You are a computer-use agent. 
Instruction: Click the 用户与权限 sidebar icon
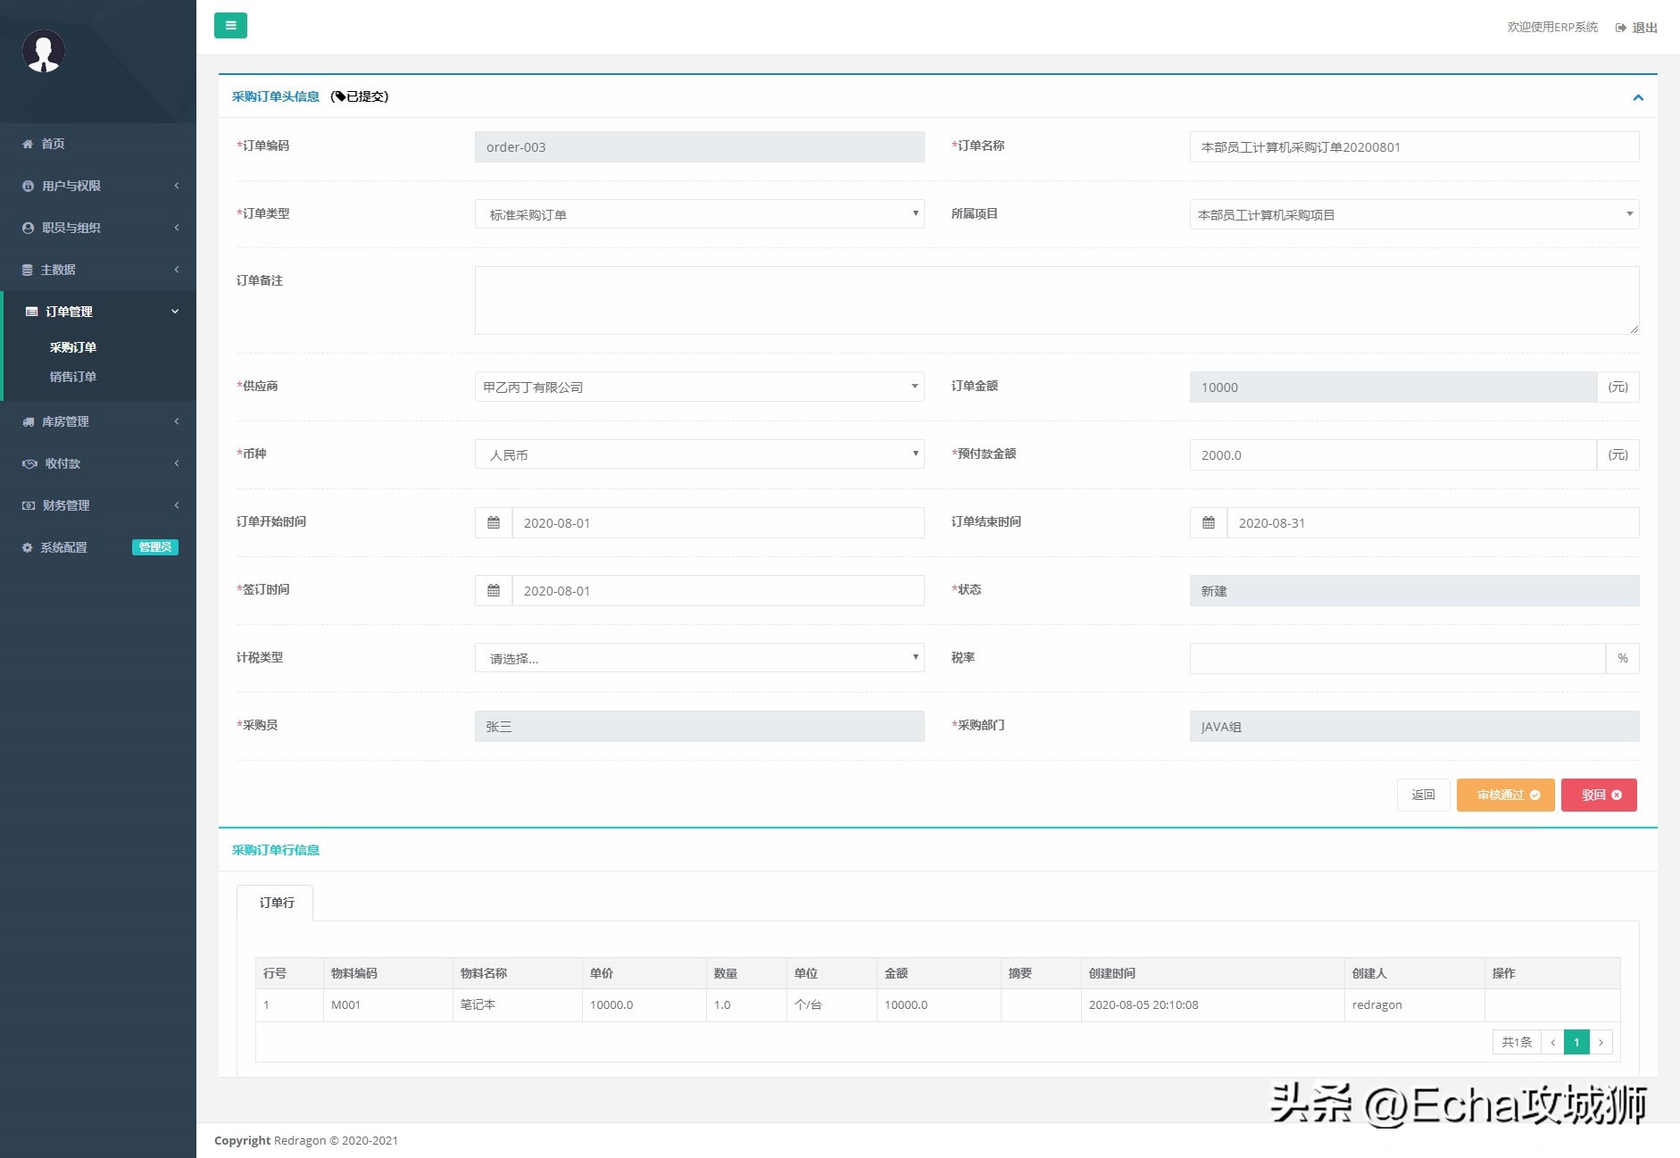[x=28, y=186]
